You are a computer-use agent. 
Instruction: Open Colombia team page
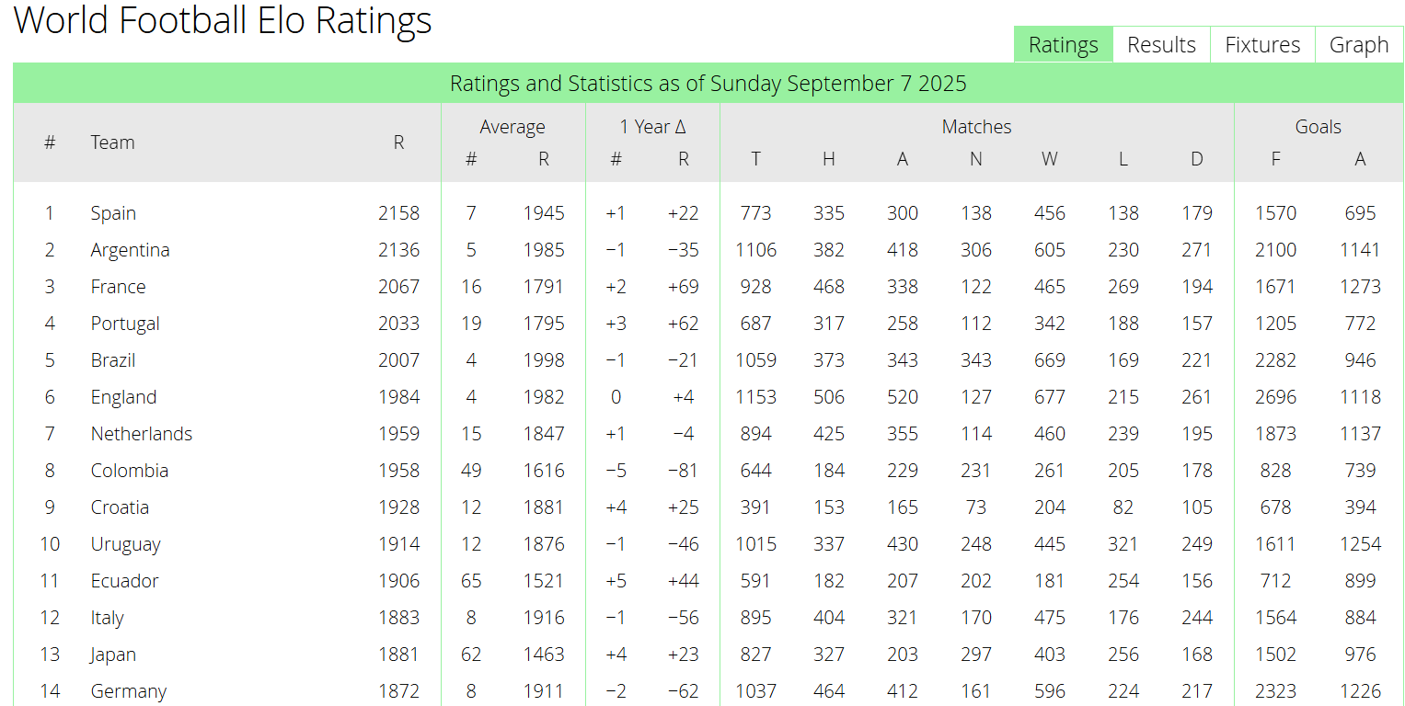pyautogui.click(x=130, y=471)
